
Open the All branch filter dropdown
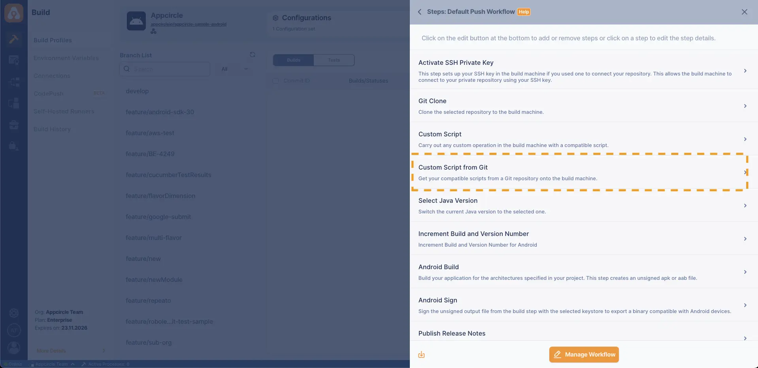click(x=234, y=69)
